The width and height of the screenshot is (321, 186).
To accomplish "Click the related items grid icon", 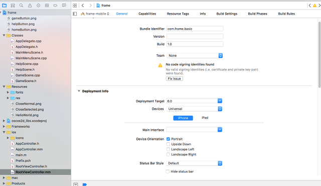I will coord(75,6).
